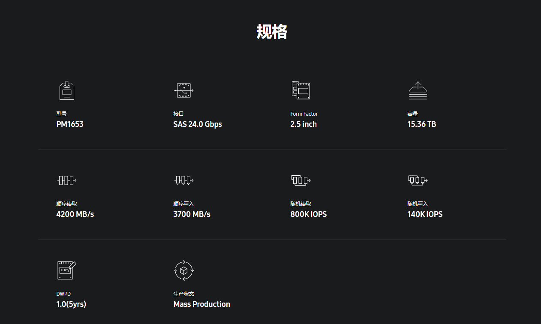Click the interface chip icon above SAS 24.0 Gbps

click(184, 90)
